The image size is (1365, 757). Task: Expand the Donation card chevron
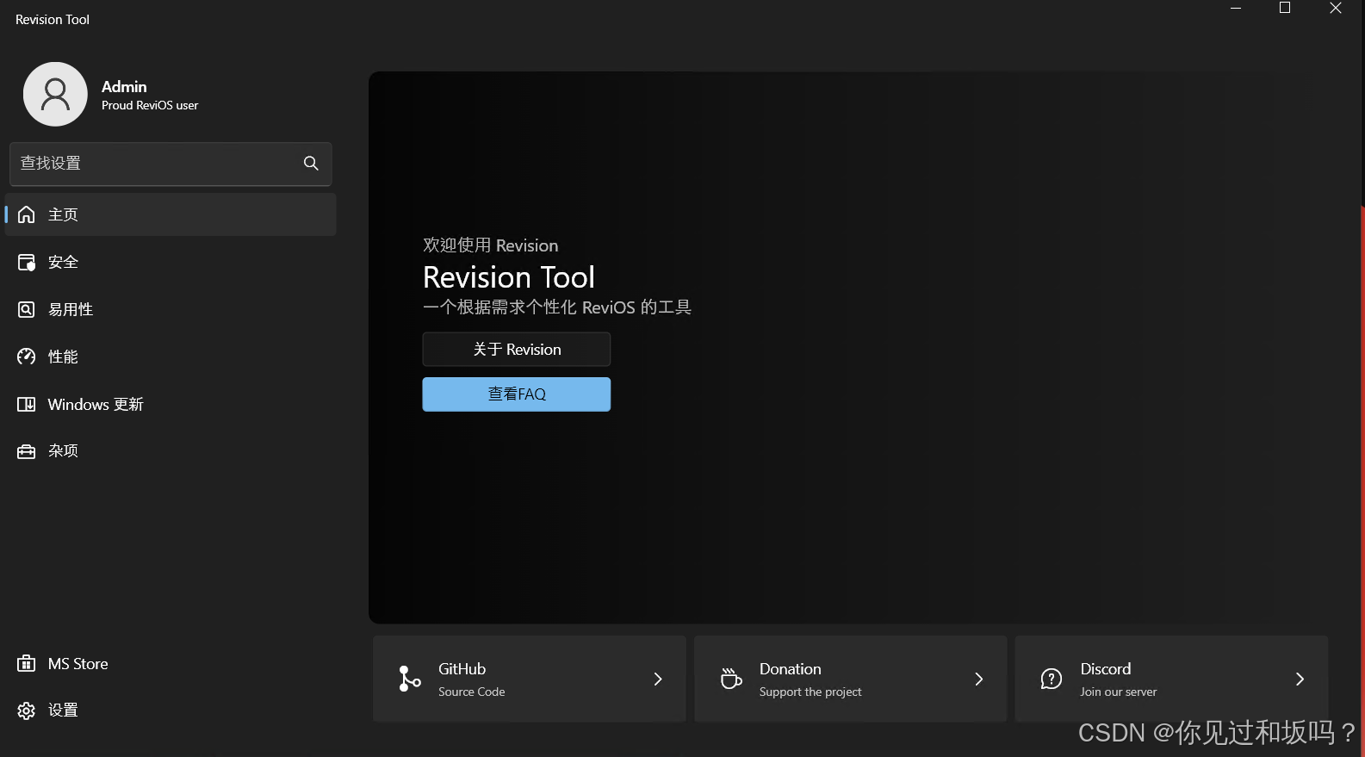[979, 679]
